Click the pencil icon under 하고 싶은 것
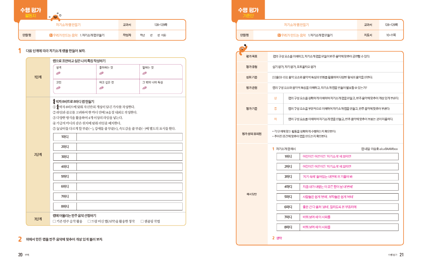 tap(102, 88)
